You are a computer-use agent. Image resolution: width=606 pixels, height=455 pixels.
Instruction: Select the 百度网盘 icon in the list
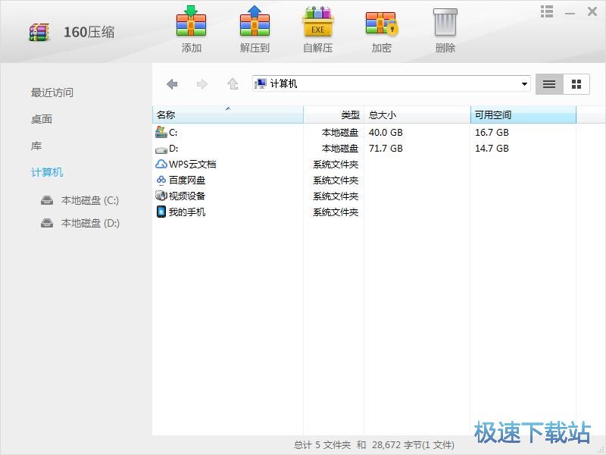point(161,180)
